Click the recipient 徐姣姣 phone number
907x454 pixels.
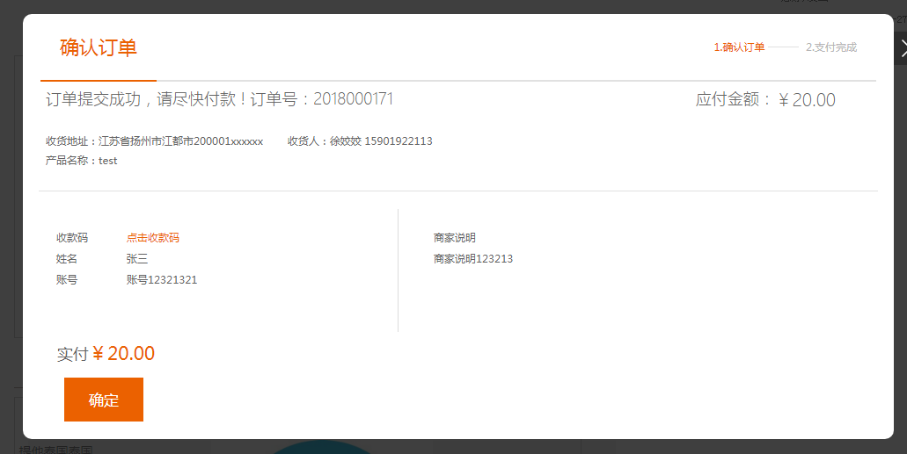(x=398, y=141)
